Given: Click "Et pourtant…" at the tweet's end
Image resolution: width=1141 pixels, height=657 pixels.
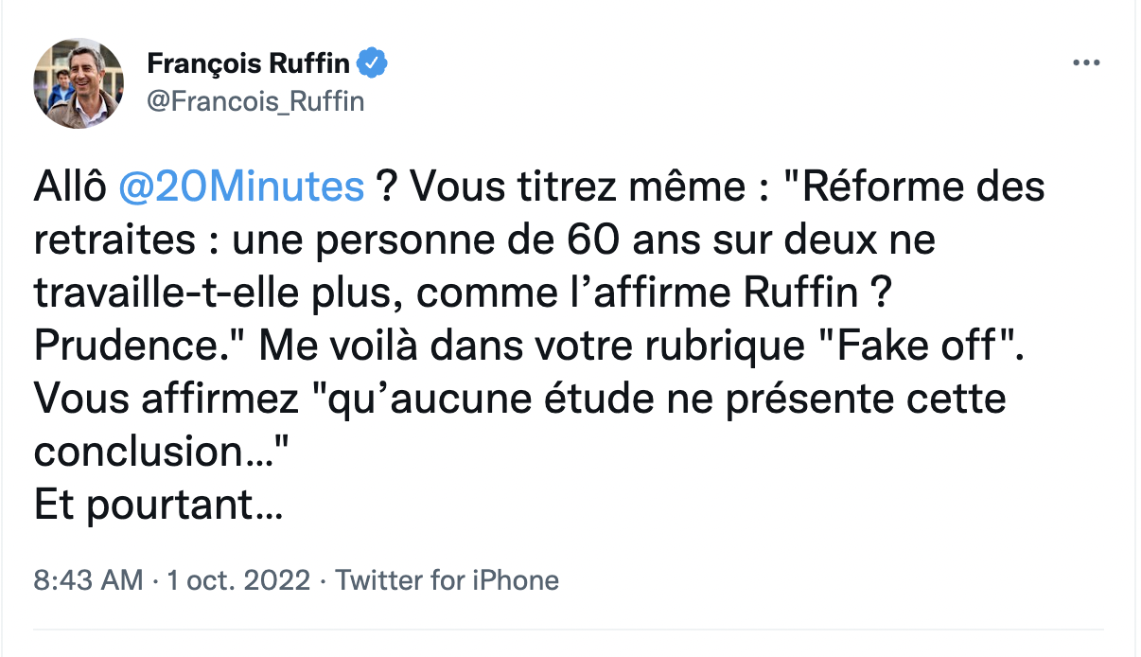Looking at the screenshot, I should click(x=158, y=506).
